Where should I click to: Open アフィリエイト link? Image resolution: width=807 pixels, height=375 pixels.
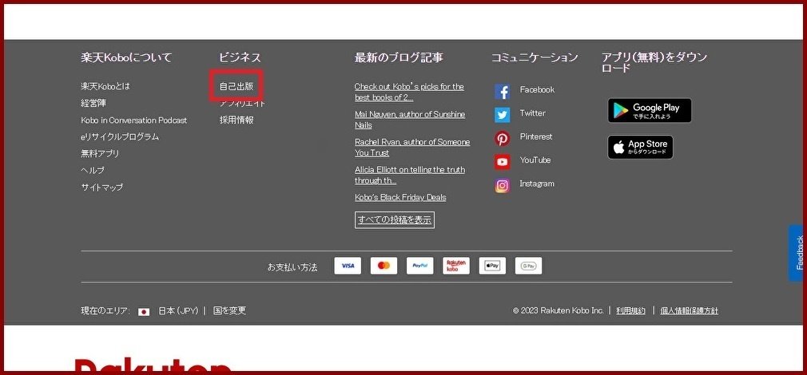(x=242, y=103)
